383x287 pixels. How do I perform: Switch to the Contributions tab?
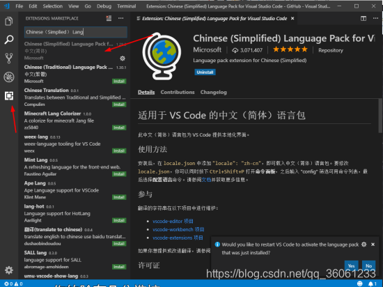coord(178,93)
